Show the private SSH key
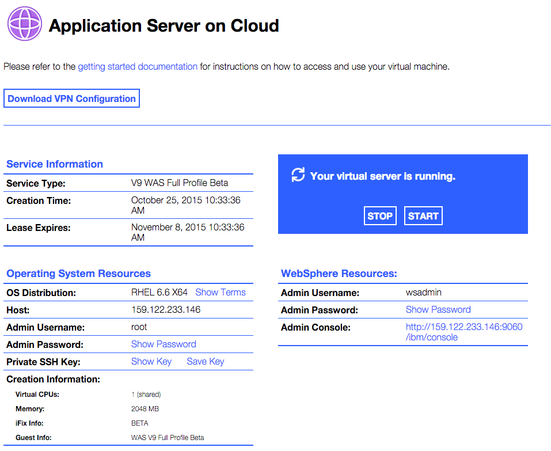The image size is (551, 451). [151, 361]
